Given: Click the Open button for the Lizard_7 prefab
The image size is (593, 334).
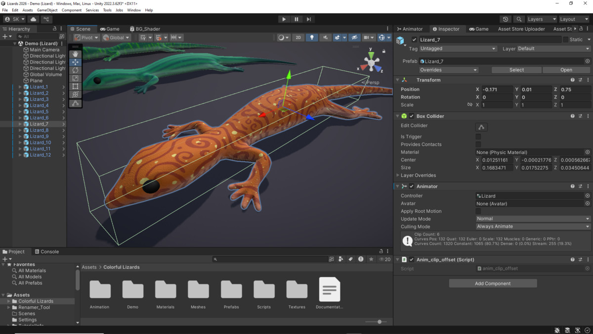Looking at the screenshot, I should tap(566, 69).
